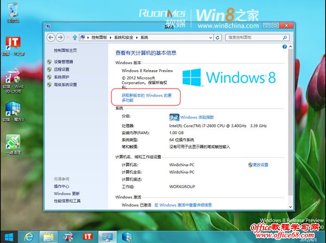This screenshot has height=243, width=326.
Task: Refresh the System control panel page
Action: (x=217, y=38)
